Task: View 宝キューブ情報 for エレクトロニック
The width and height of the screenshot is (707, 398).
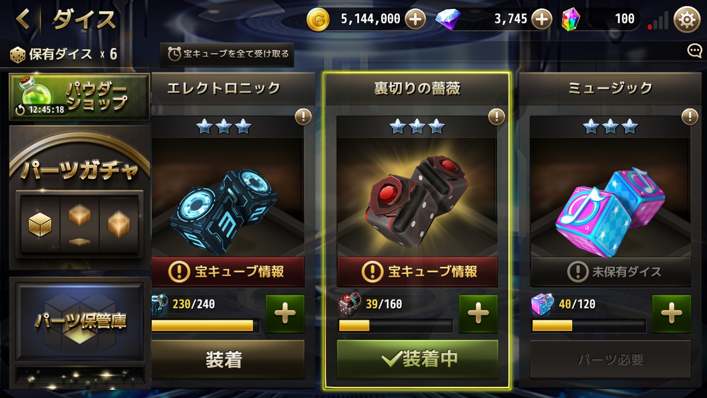Action: tap(228, 271)
